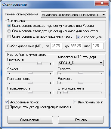Click the шаг step field 0.25
This screenshot has height=129, width=111.
98,46
